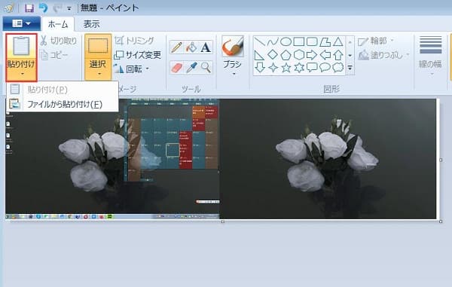Click 切り取り (Cut)
452x287 pixels.
pyautogui.click(x=59, y=41)
